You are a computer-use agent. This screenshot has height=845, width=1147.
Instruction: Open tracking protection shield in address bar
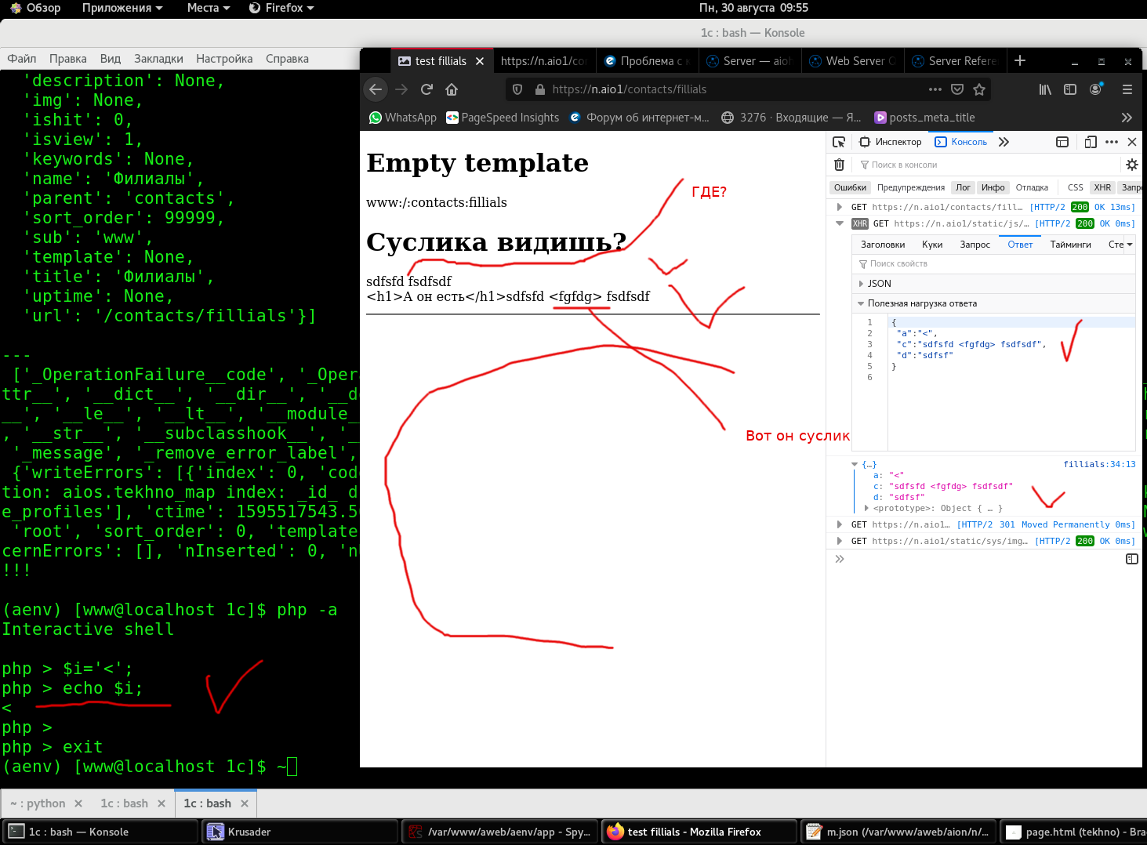coord(517,89)
